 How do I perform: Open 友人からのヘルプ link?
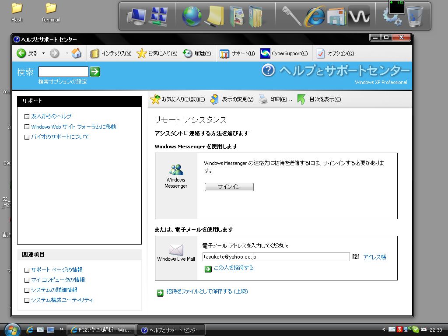click(x=51, y=116)
